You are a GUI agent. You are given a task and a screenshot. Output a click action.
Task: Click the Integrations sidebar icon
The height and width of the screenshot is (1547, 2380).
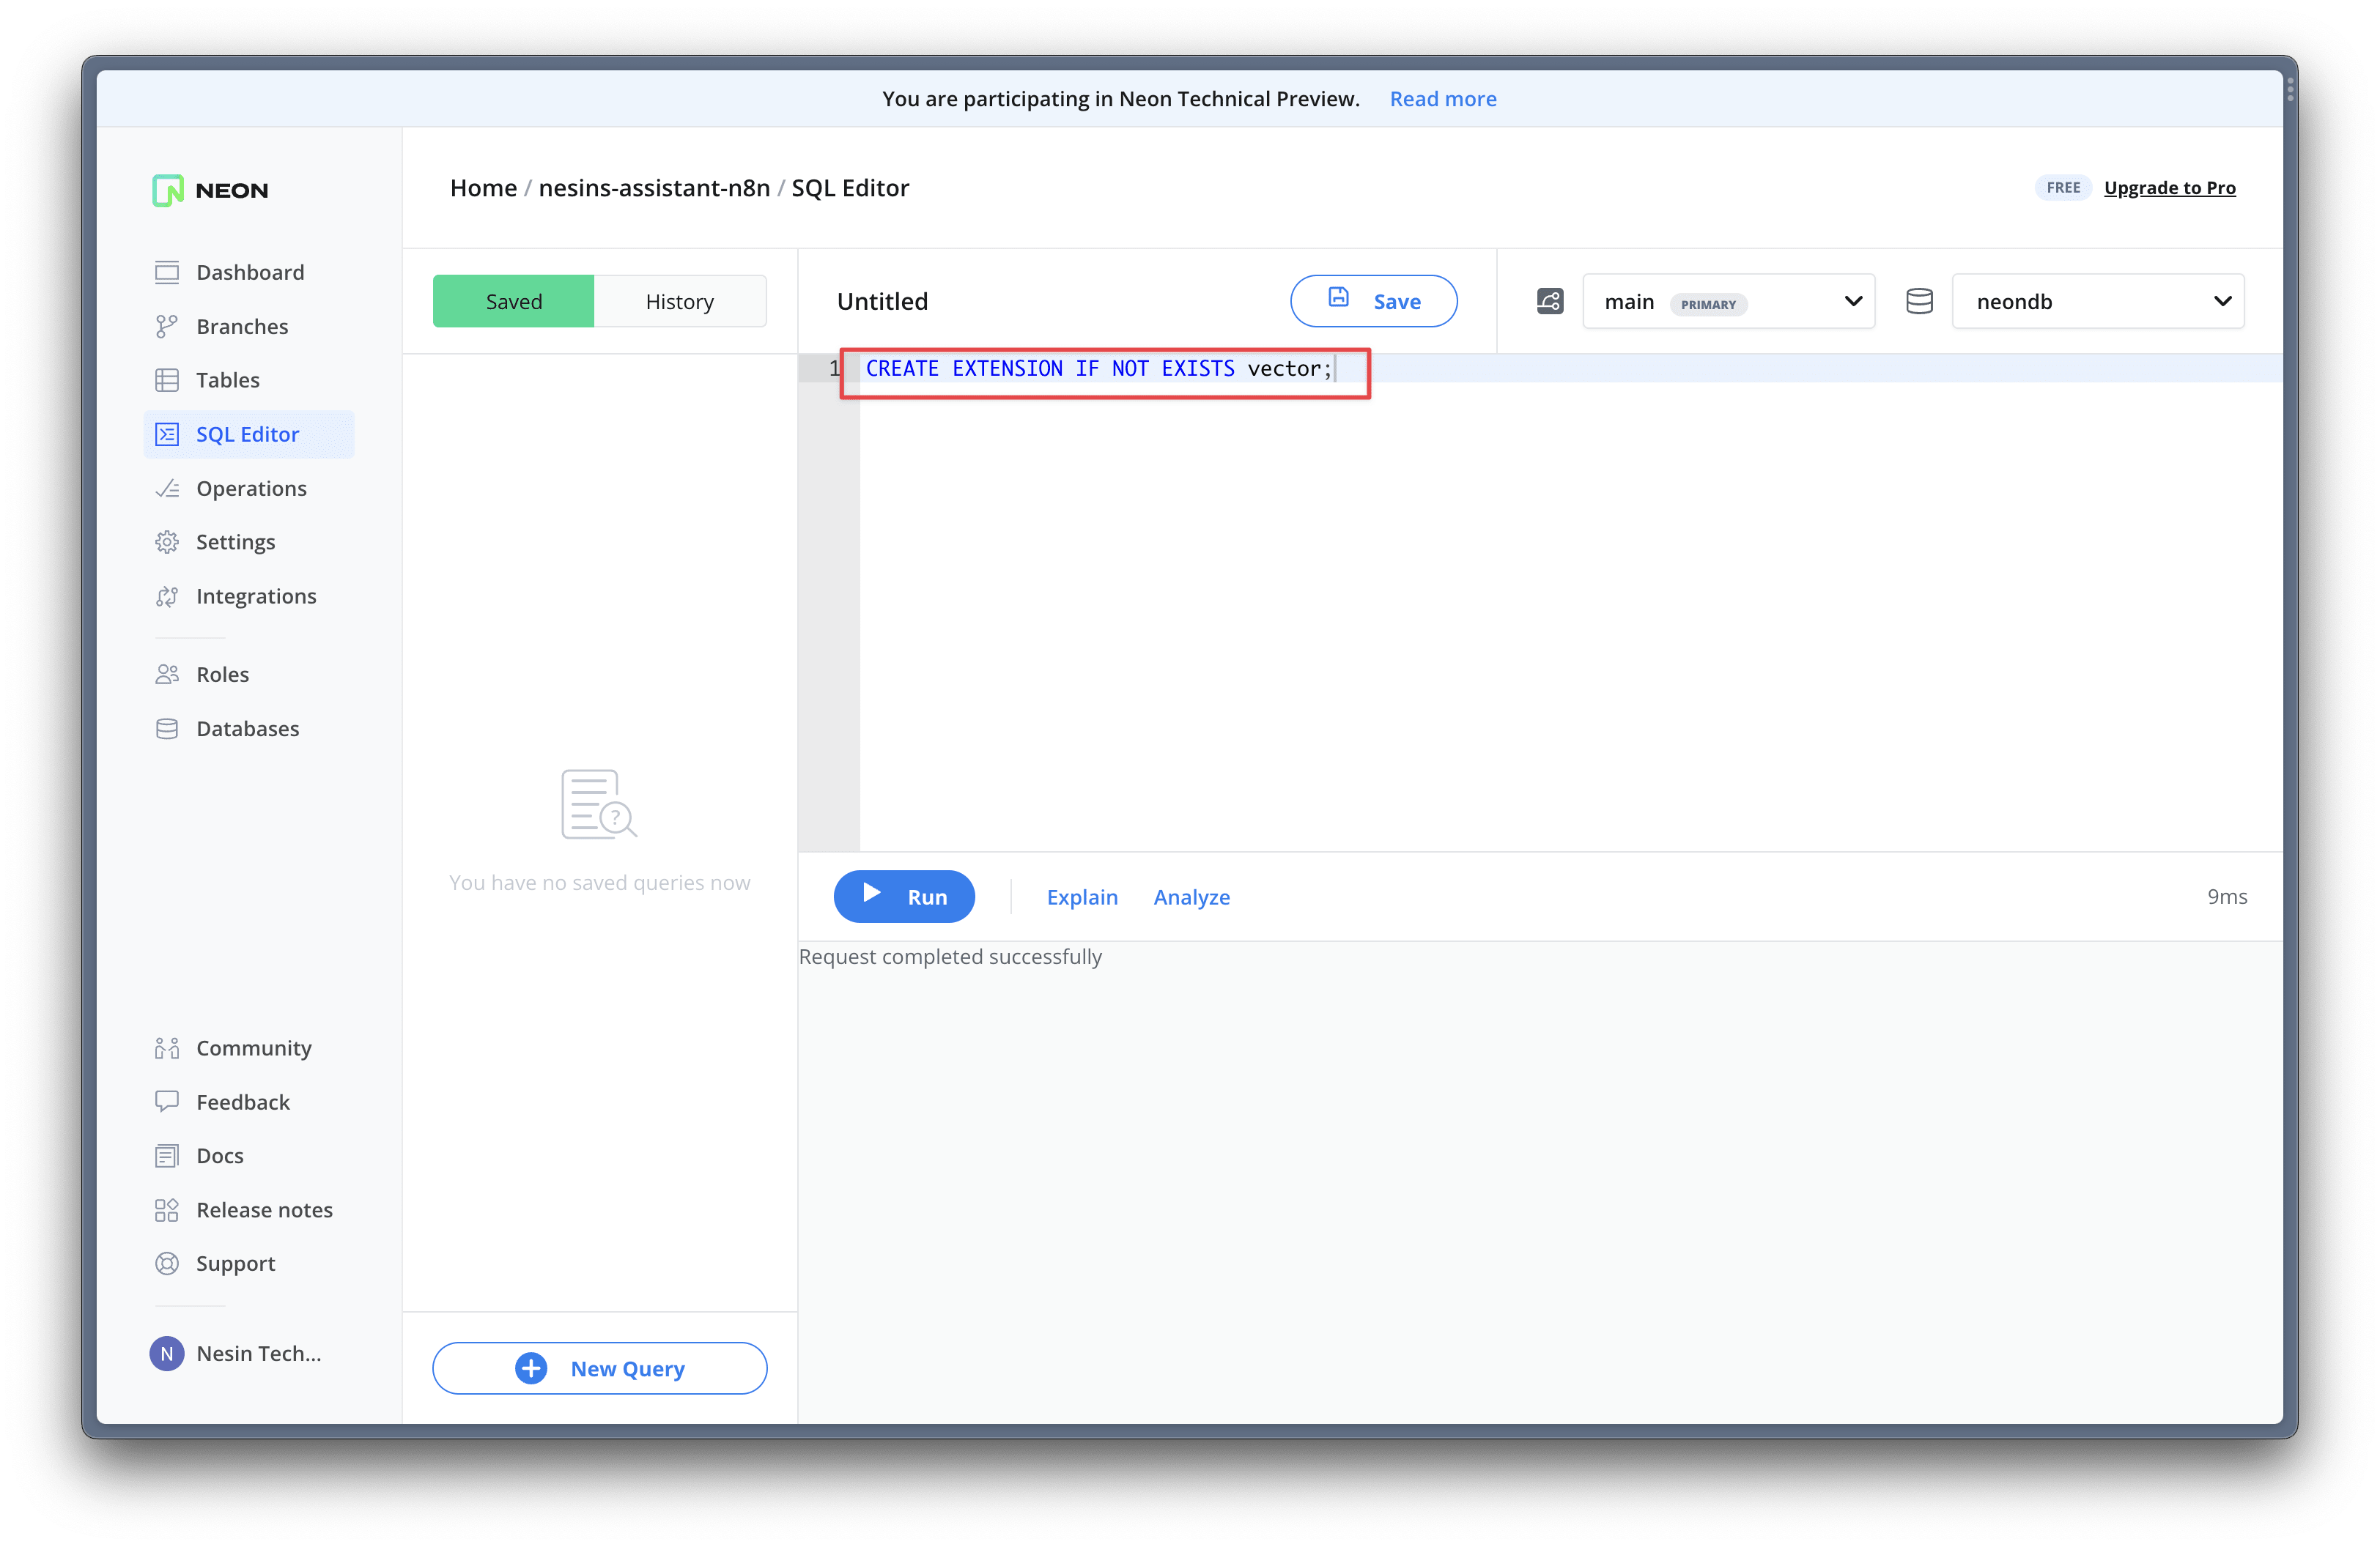[167, 596]
